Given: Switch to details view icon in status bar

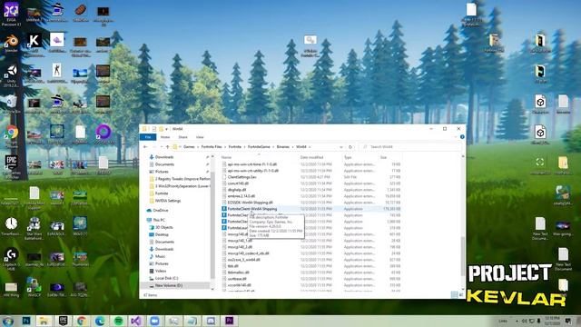Looking at the screenshot, I should click(454, 294).
